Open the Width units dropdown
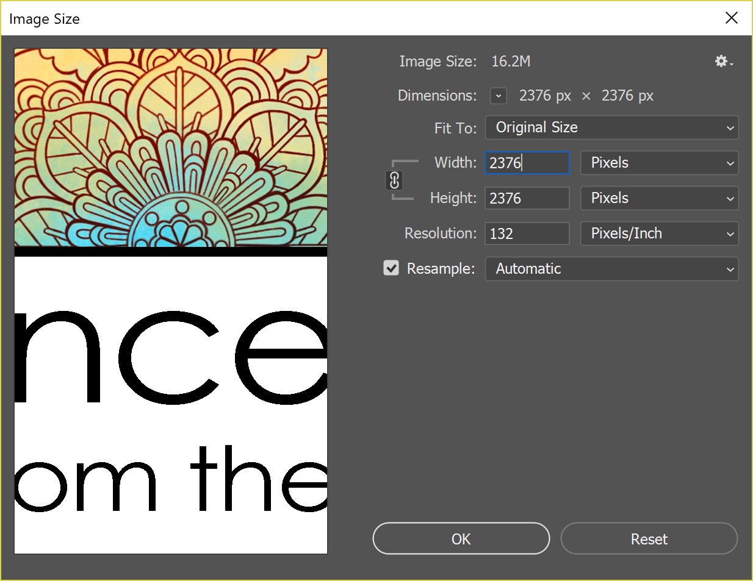 coord(659,163)
